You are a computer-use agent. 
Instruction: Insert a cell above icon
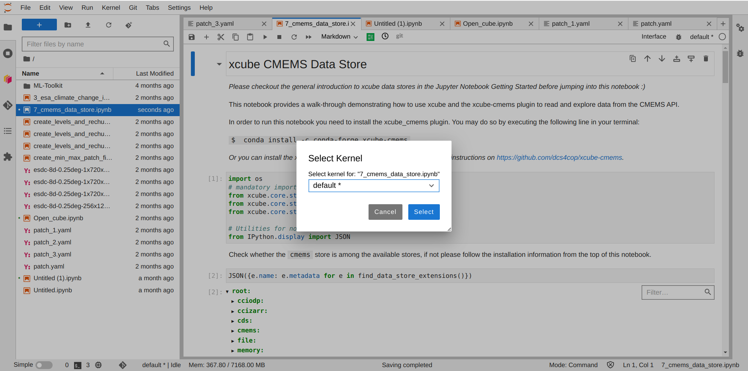click(677, 58)
